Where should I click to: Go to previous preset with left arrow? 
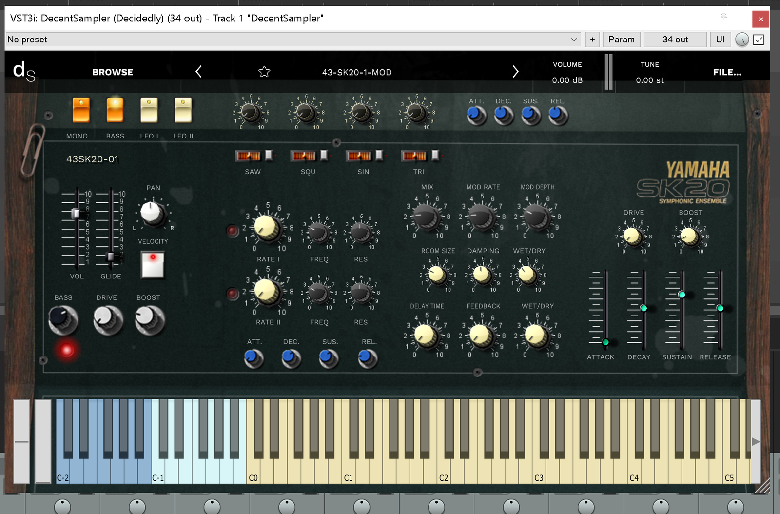[198, 72]
